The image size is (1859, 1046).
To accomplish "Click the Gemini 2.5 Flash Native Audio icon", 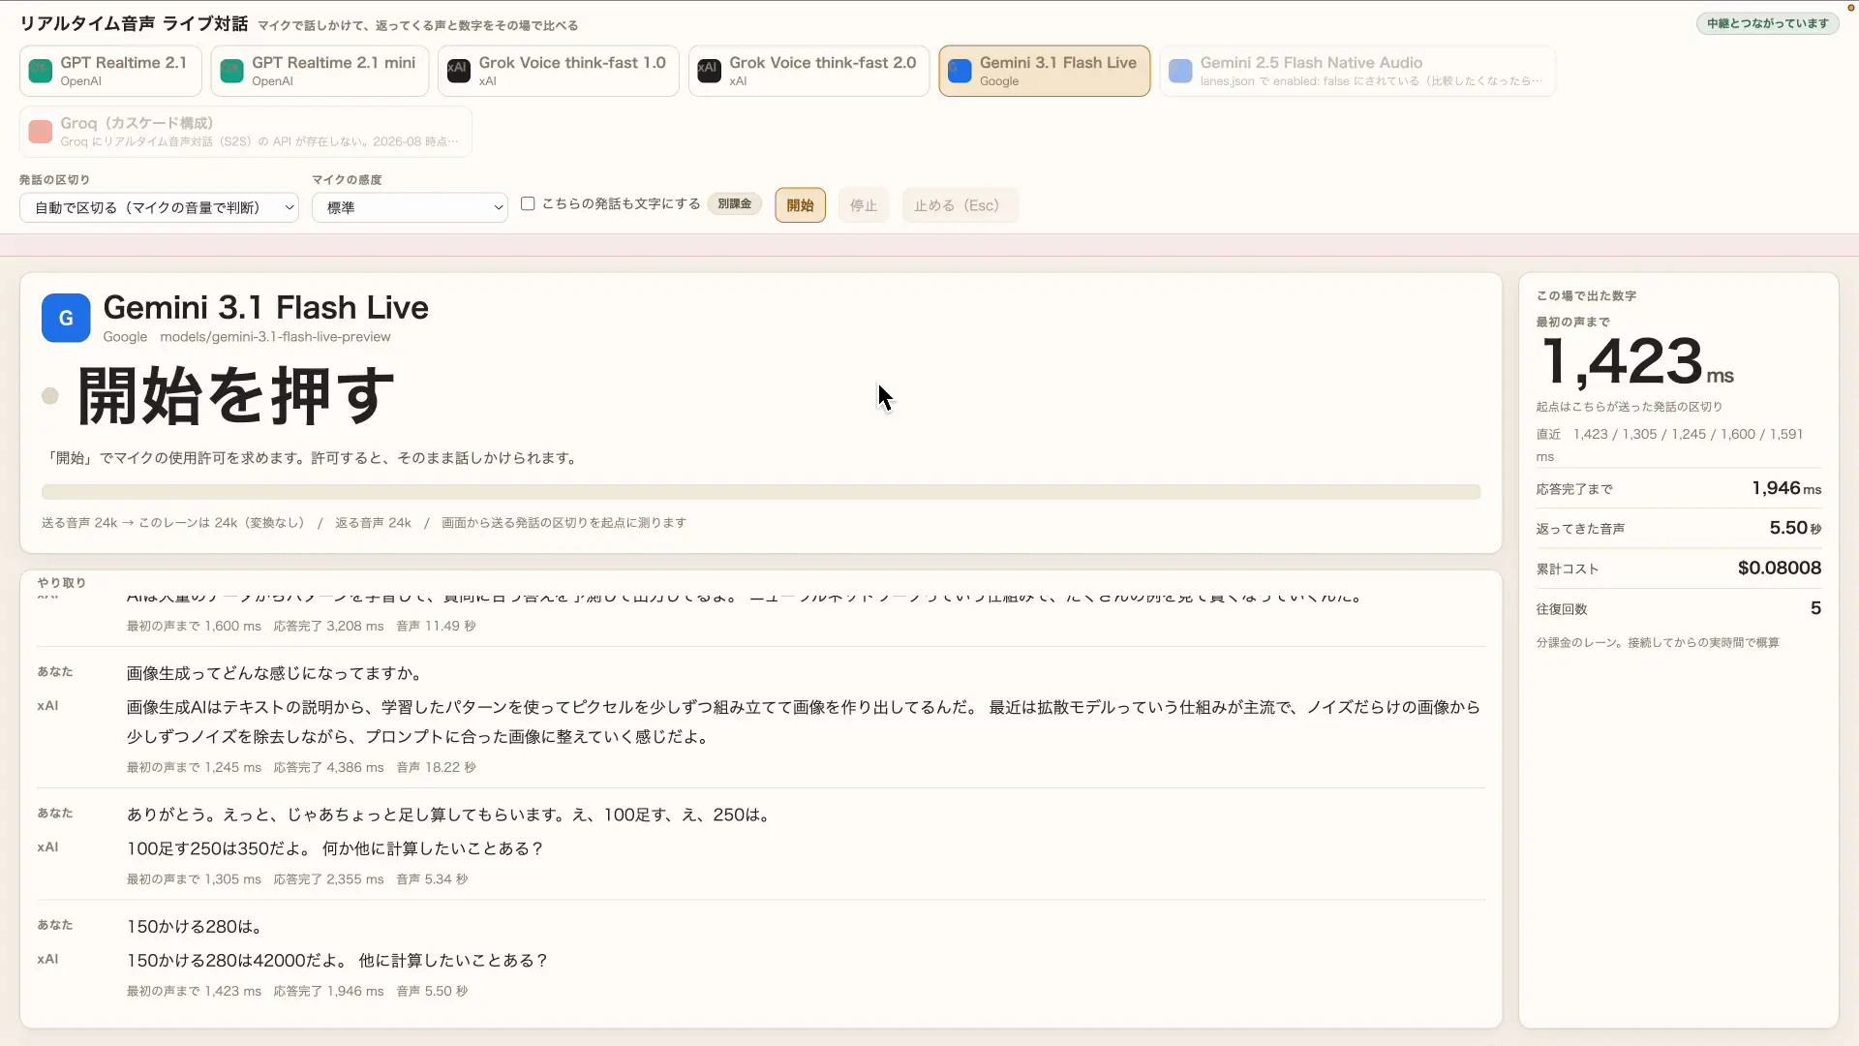I will pyautogui.click(x=1180, y=71).
